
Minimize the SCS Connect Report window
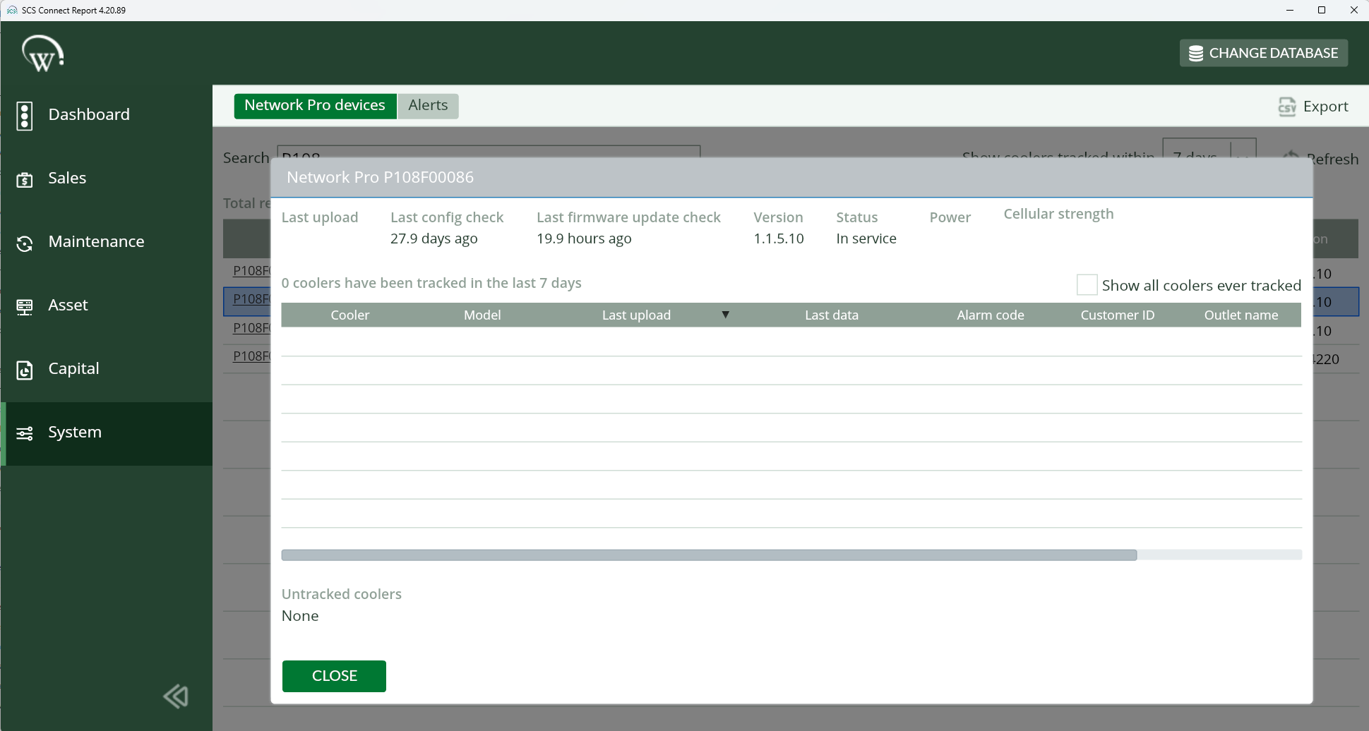coord(1290,10)
